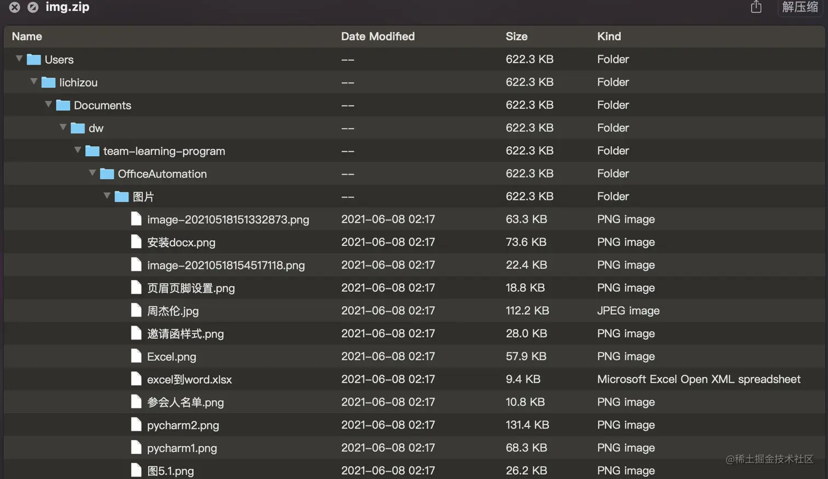
Task: Select file name 参会人名单.png
Action: pos(185,402)
